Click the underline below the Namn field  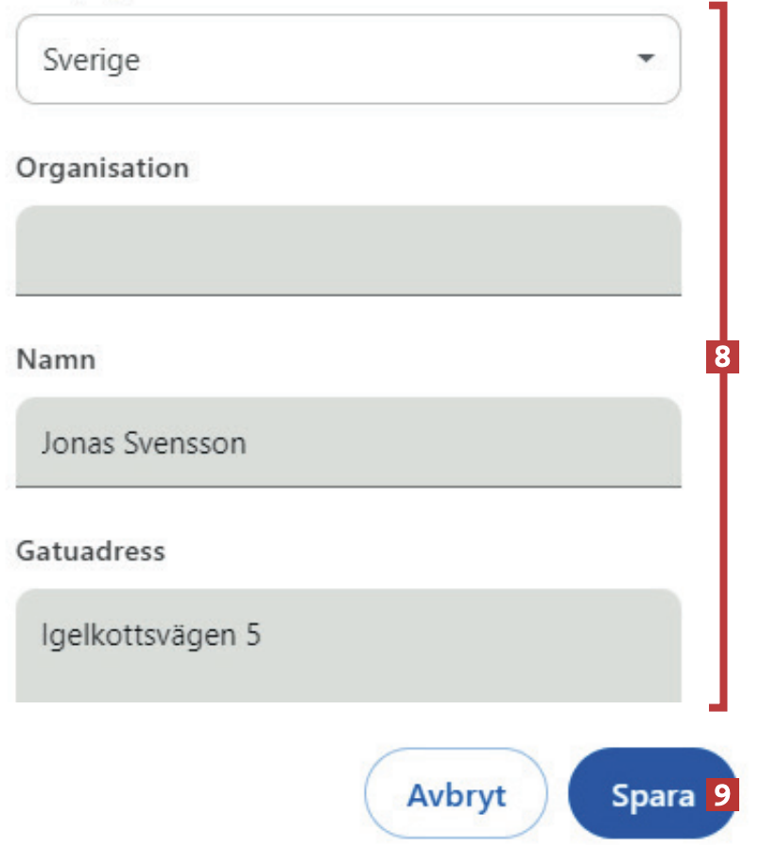click(348, 487)
